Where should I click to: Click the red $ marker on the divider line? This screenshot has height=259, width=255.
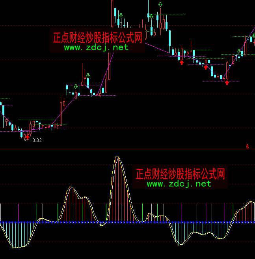point(248,146)
